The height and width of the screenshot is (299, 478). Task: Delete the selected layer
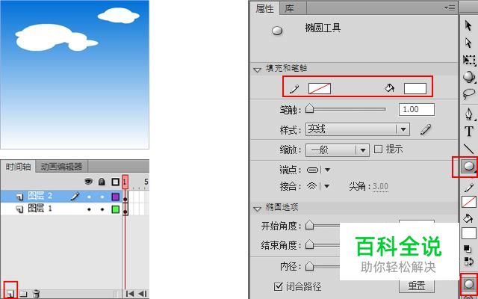(37, 294)
